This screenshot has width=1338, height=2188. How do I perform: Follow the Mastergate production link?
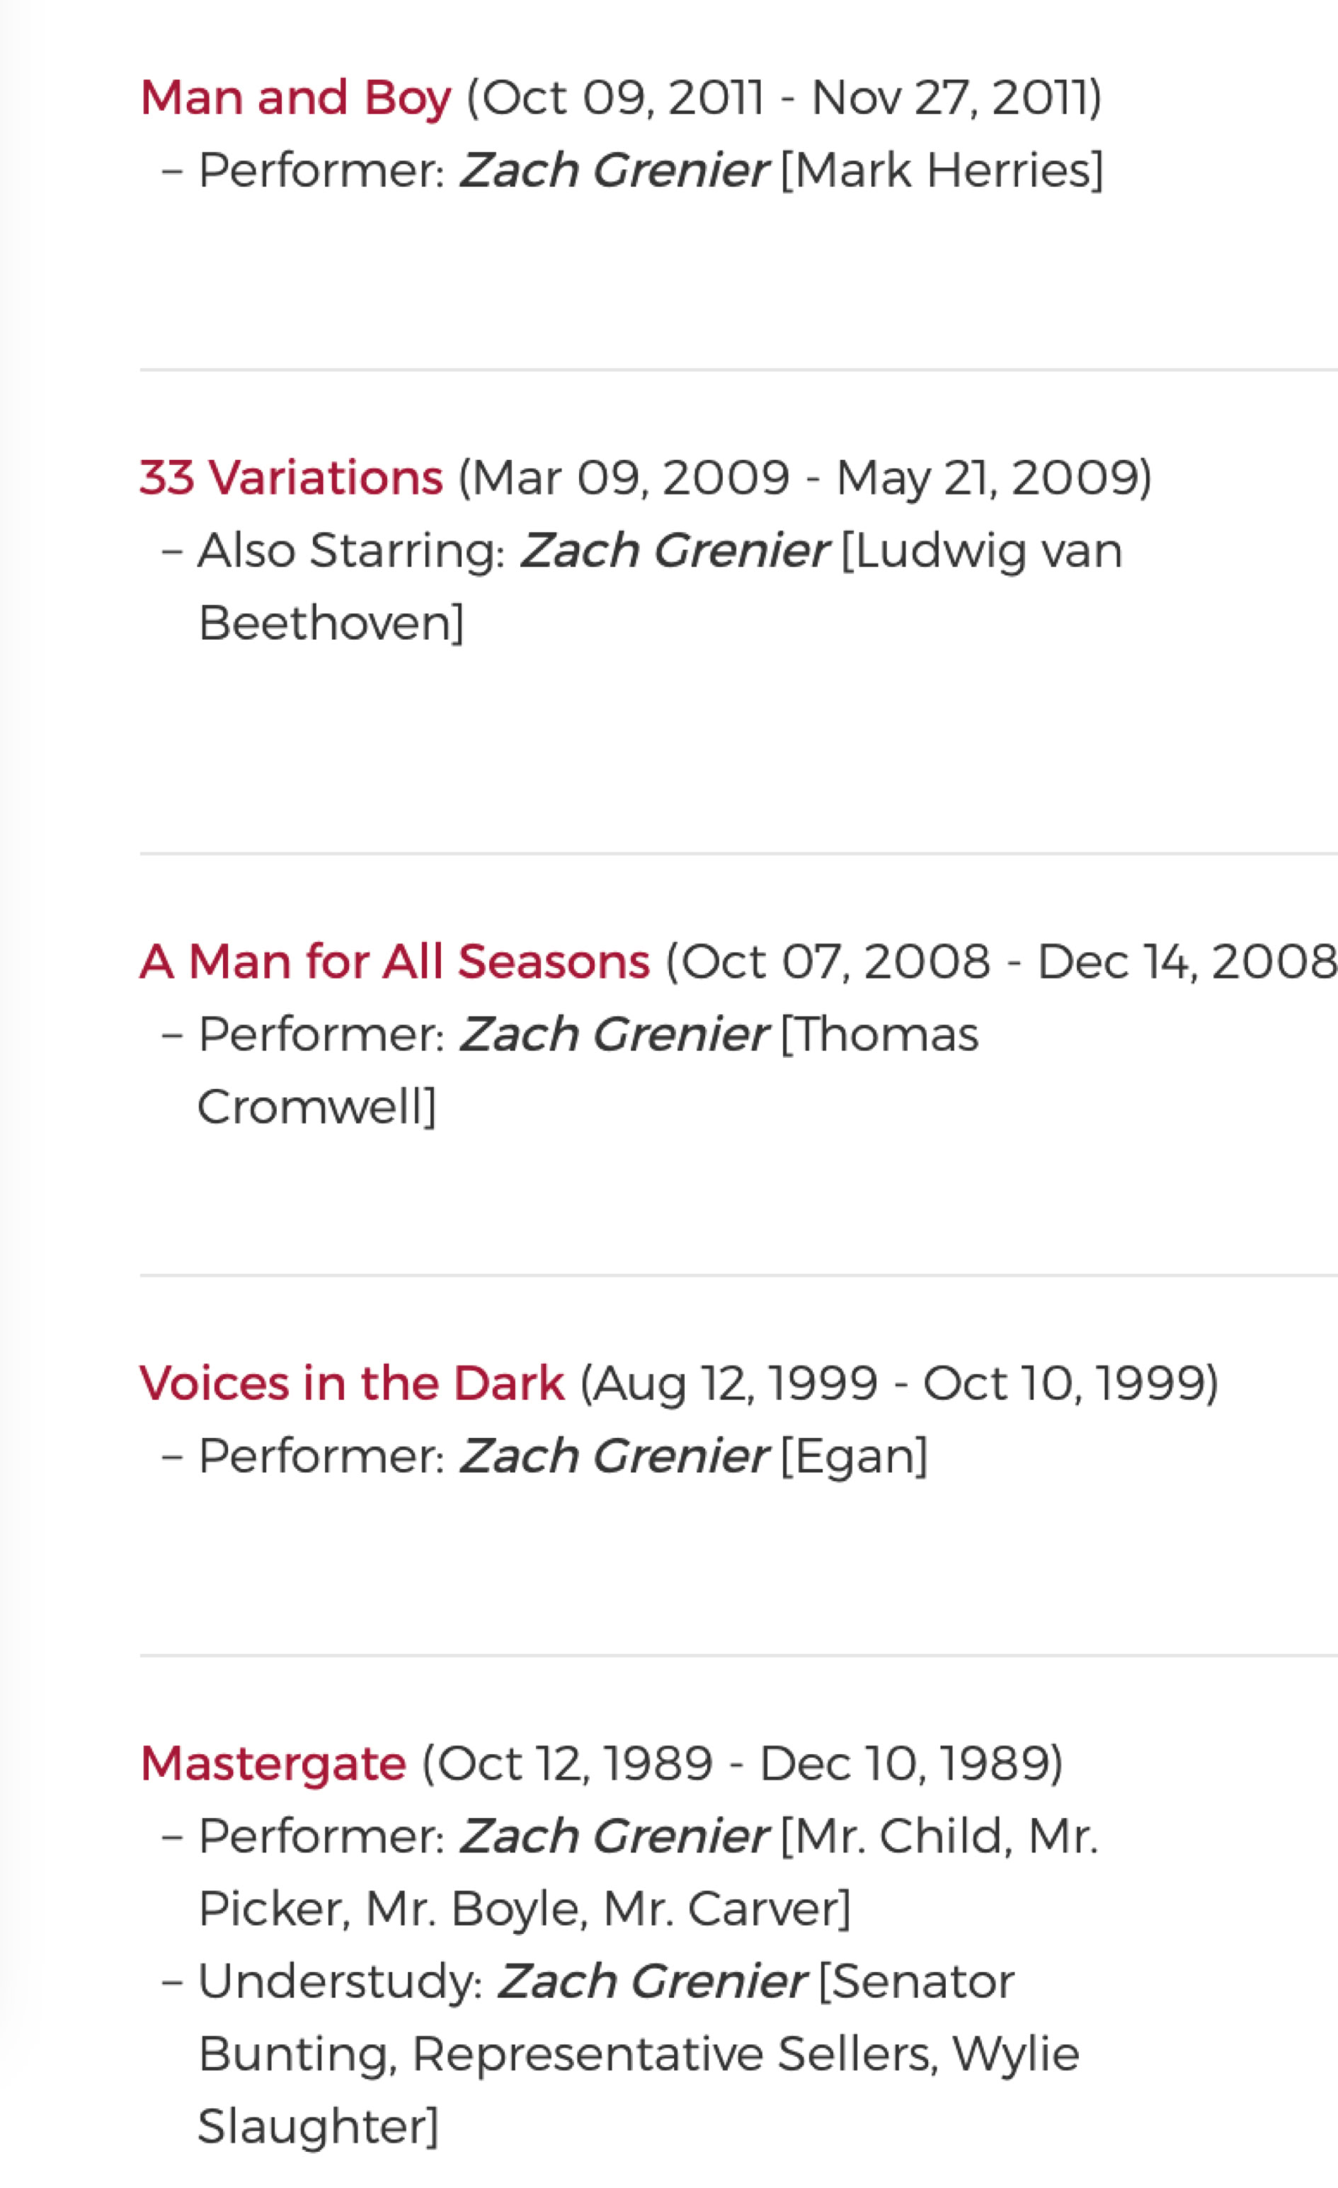[x=273, y=1763]
